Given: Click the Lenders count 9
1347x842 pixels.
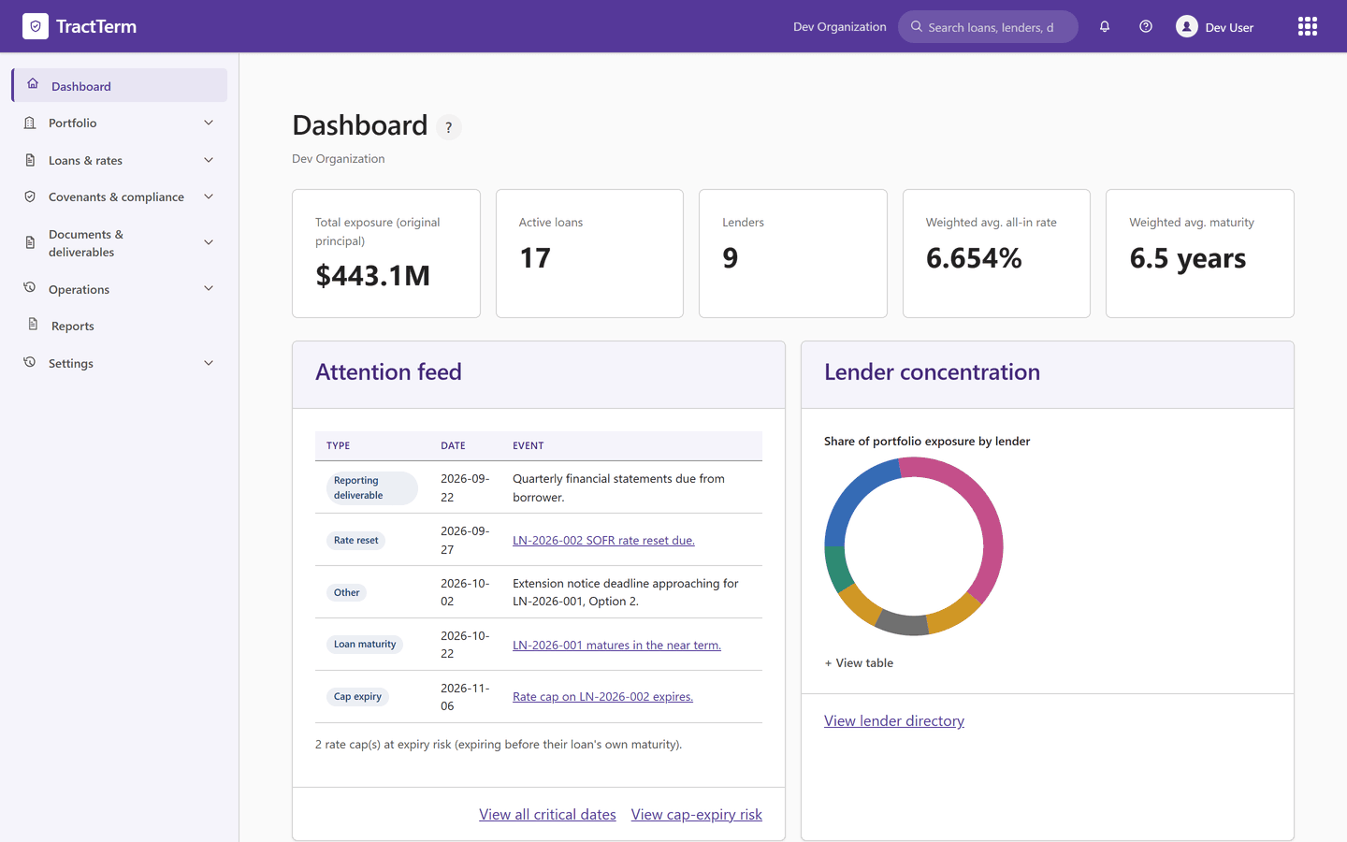Looking at the screenshot, I should tap(731, 258).
